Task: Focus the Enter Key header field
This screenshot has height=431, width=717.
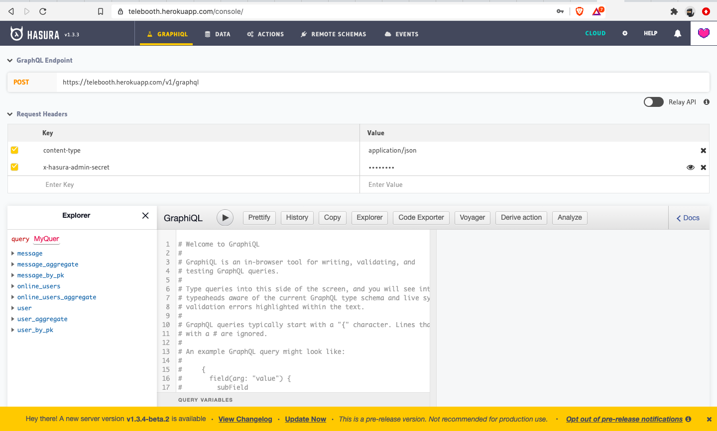Action: (183, 184)
